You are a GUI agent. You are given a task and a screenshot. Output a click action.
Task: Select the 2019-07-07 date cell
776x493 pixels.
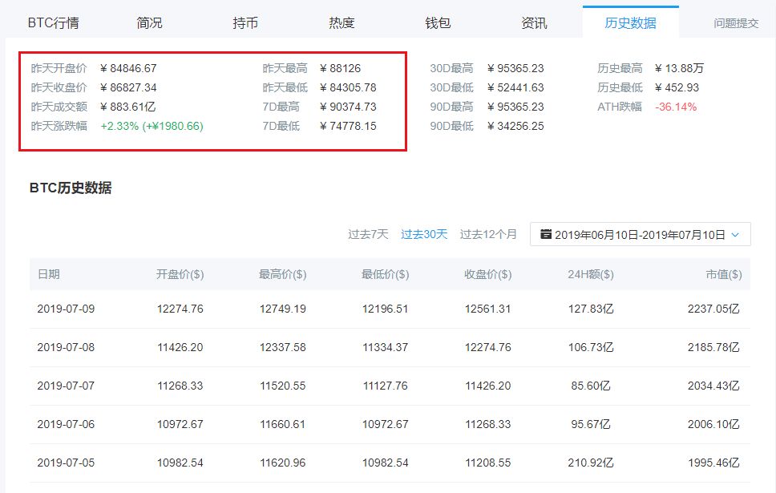(x=66, y=386)
